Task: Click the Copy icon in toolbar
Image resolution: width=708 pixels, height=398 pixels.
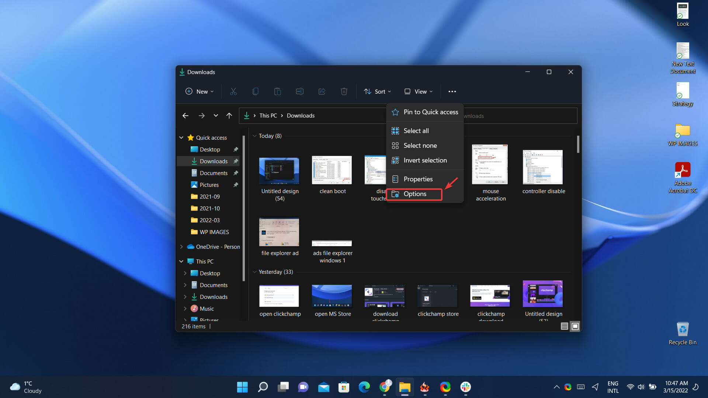Action: click(x=255, y=91)
